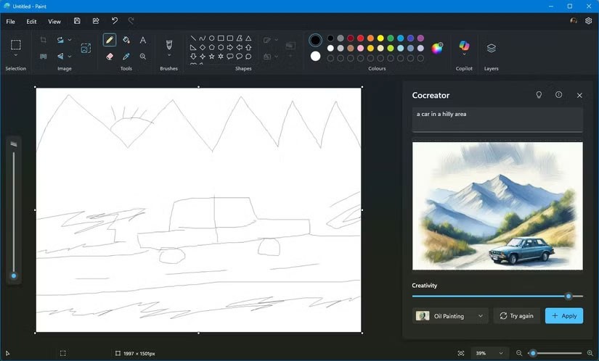Click the Magnifier tool
599x361 pixels.
click(x=143, y=56)
